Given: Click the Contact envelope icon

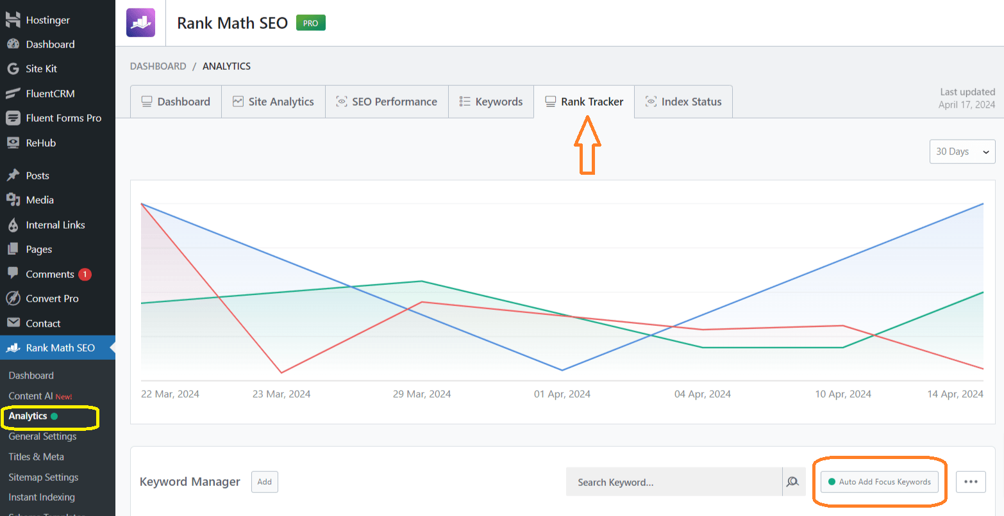Looking at the screenshot, I should click(13, 323).
